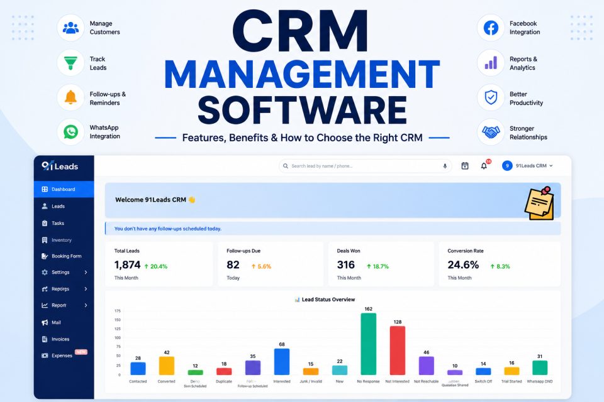This screenshot has width=604, height=402.
Task: Open the Invoices menu item
Action: pos(64,339)
